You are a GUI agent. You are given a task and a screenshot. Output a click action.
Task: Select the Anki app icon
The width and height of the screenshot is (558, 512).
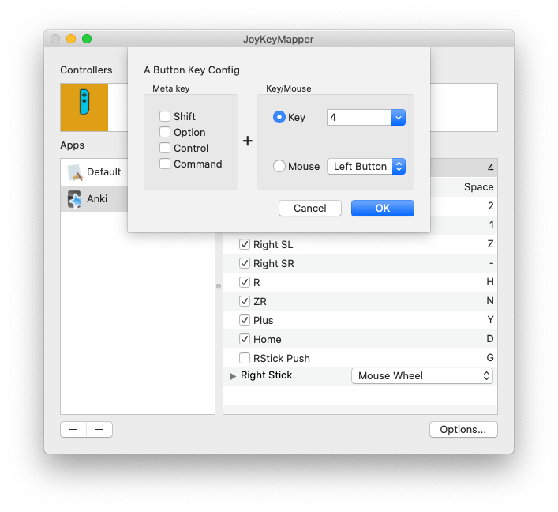(x=75, y=199)
